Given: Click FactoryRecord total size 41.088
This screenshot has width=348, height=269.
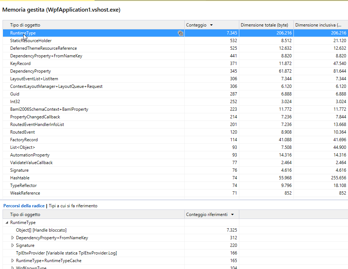Looking at the screenshot, I should (285, 140).
